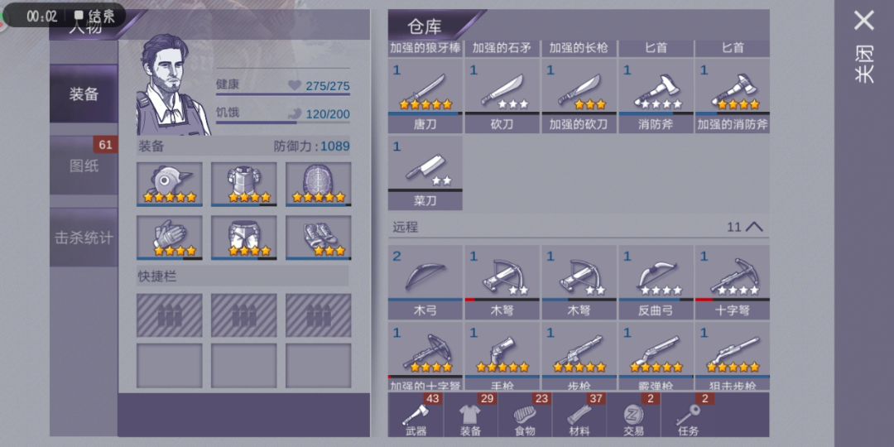Screen dimensions: 894x447
Task: Select the 菜刀 cleaver item
Action: 425,173
